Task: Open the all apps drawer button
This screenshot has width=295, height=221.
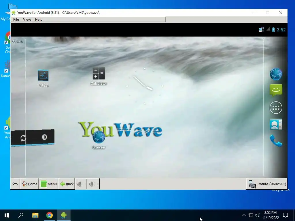Action: [x=276, y=108]
